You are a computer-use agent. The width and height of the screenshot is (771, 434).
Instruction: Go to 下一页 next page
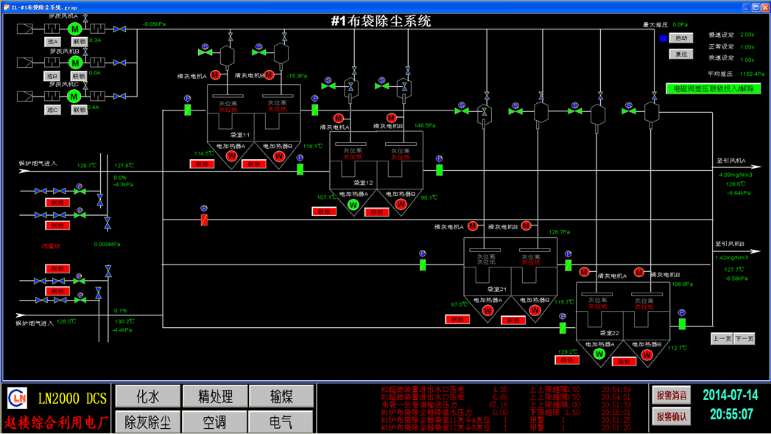(744, 338)
